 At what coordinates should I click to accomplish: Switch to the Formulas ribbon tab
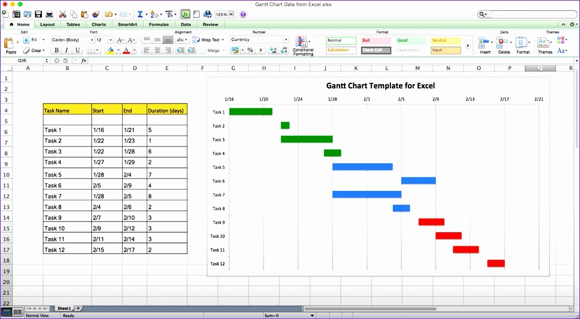click(x=158, y=24)
